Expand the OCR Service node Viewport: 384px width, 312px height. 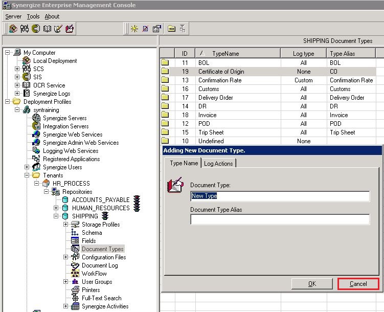(17, 85)
